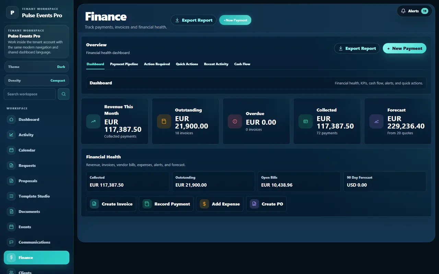Click the Dashboard home icon in sidebar
Viewport: 439px width, 274px height.
coord(11,120)
